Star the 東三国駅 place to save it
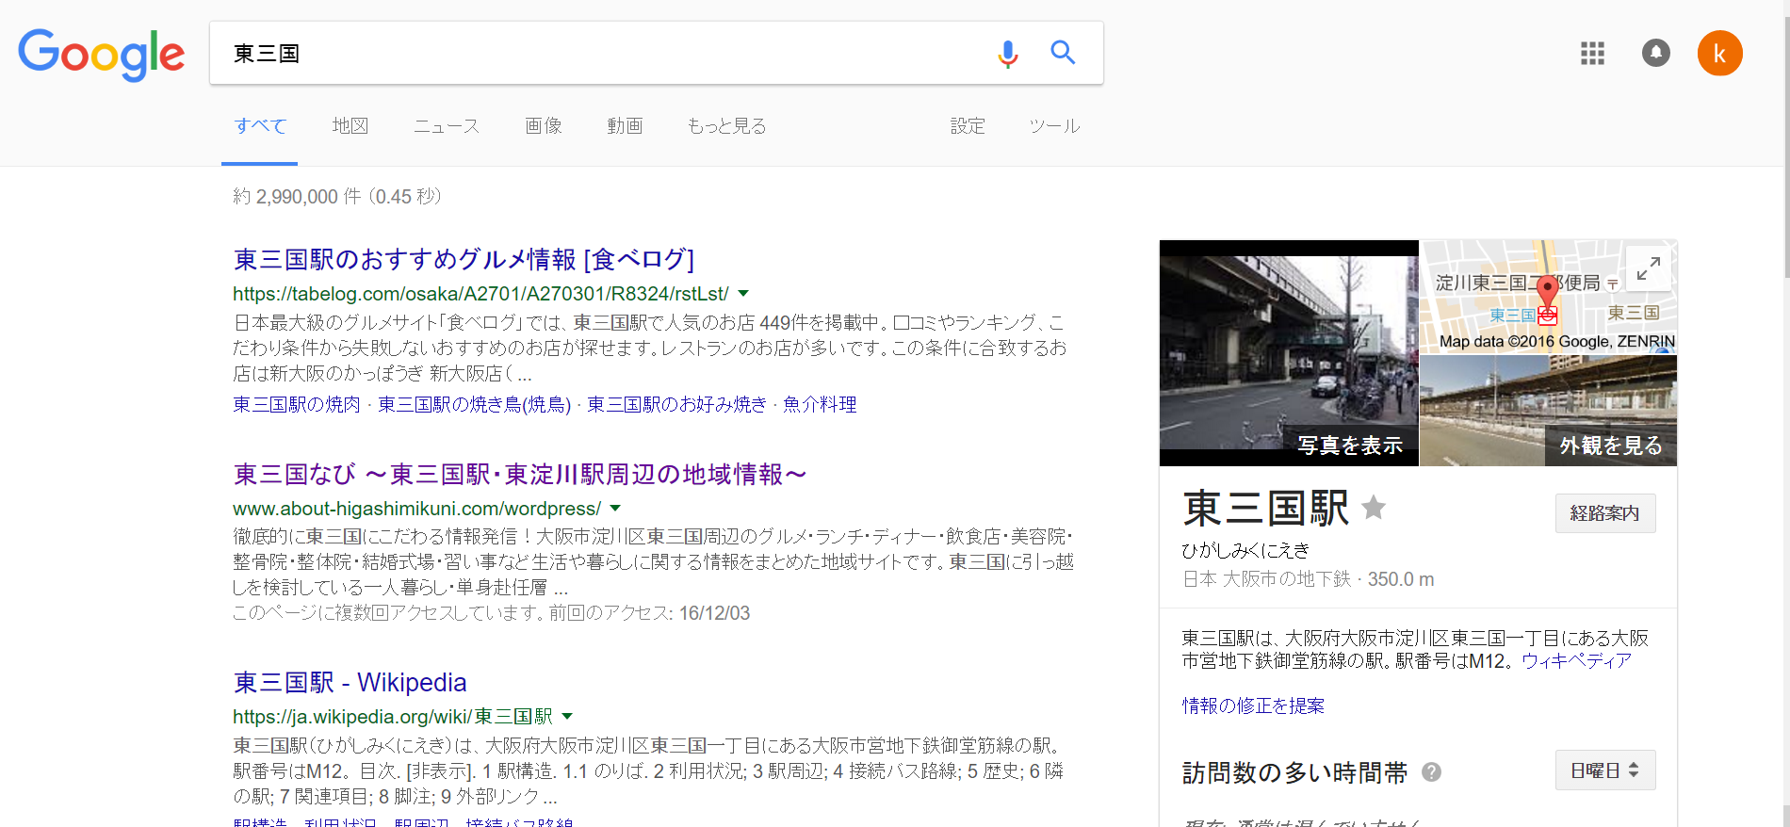Screen dimensions: 1790x827 coord(1374,508)
